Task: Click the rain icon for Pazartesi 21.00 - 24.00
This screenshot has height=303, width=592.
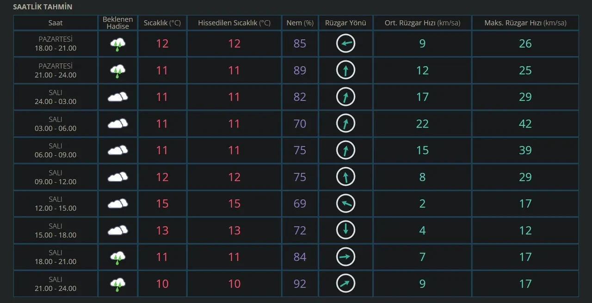Action: point(117,71)
